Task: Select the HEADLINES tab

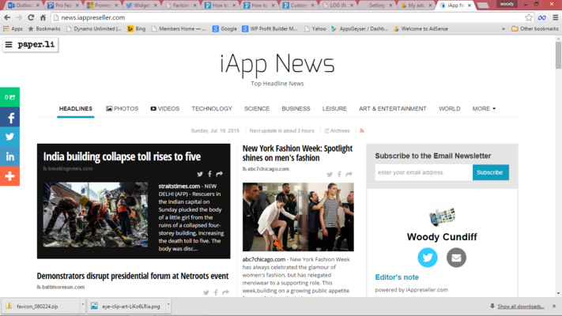Action: 76,108
